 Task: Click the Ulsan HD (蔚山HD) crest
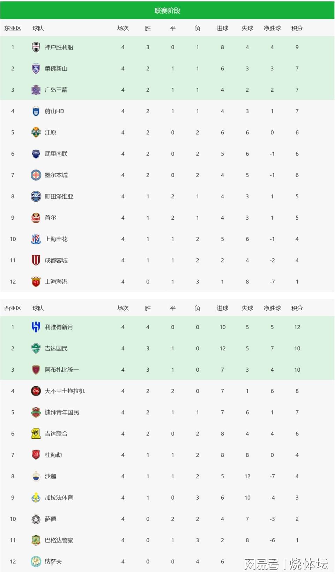point(36,111)
